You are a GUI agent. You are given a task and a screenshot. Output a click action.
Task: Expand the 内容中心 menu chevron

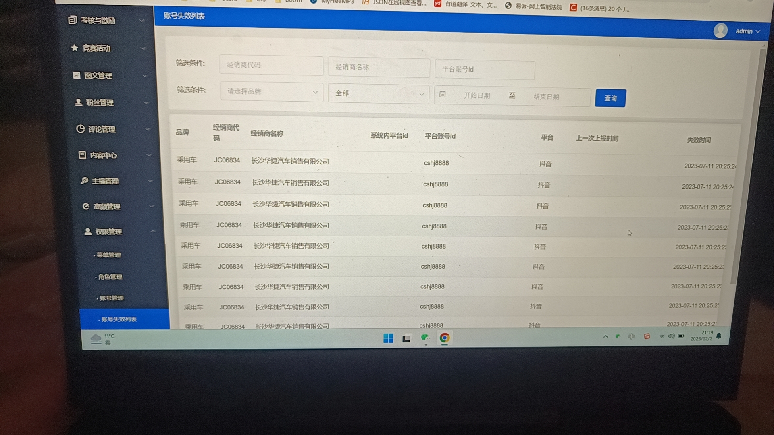(149, 155)
